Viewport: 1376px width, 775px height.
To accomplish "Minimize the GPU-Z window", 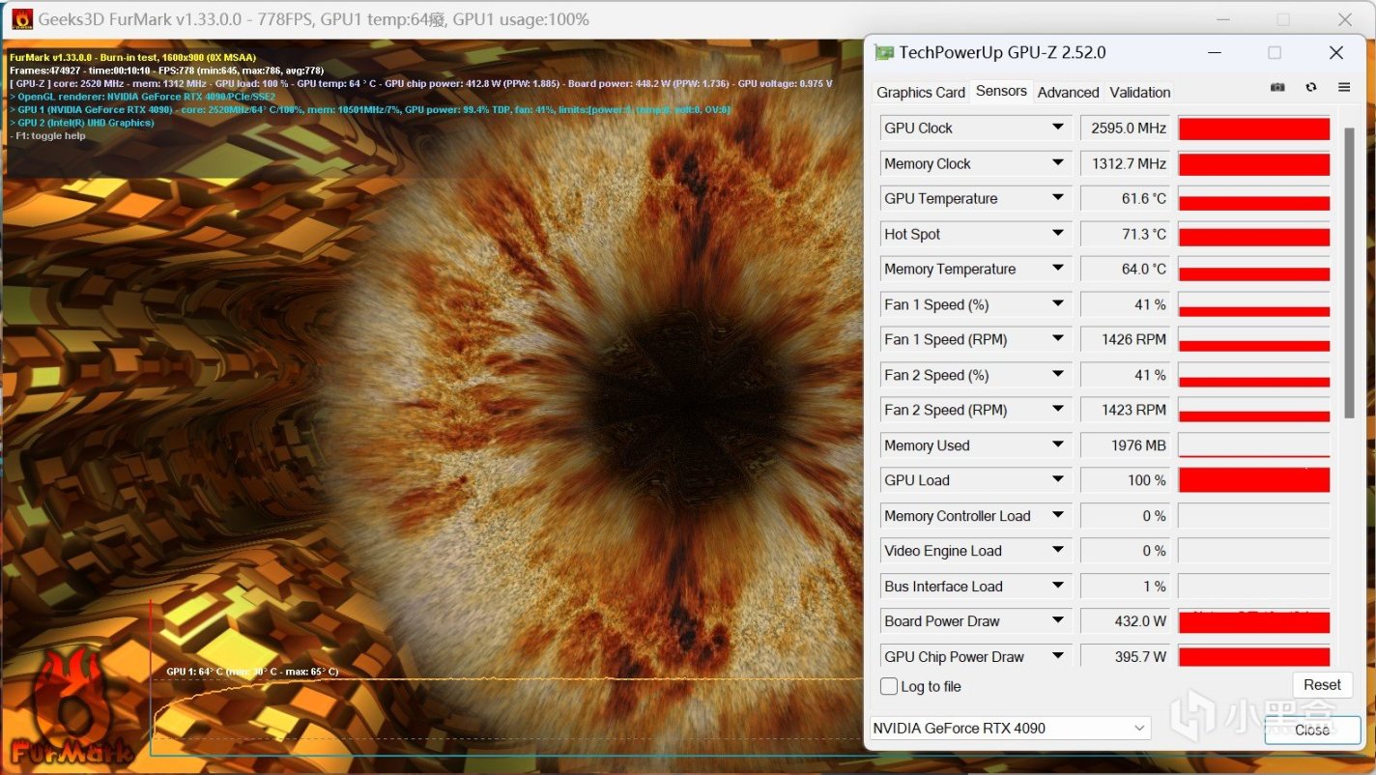I will coord(1215,52).
